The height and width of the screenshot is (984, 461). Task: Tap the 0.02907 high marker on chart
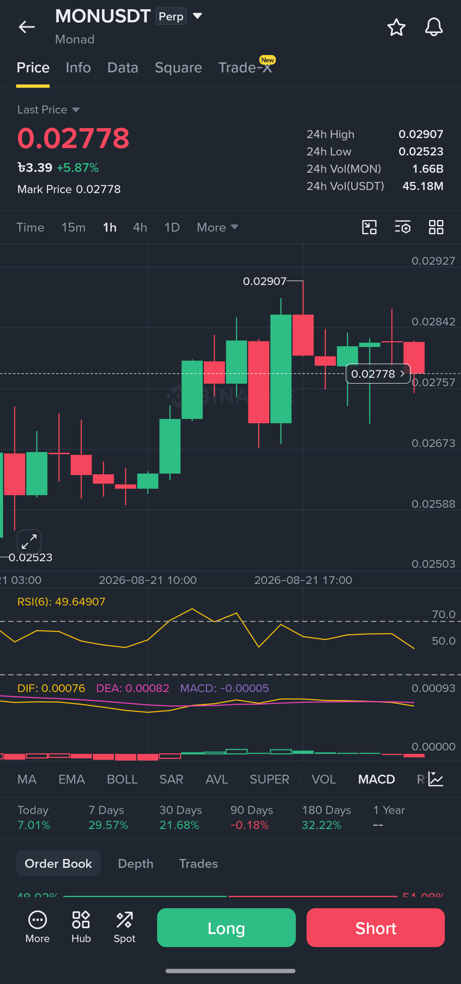(x=265, y=281)
